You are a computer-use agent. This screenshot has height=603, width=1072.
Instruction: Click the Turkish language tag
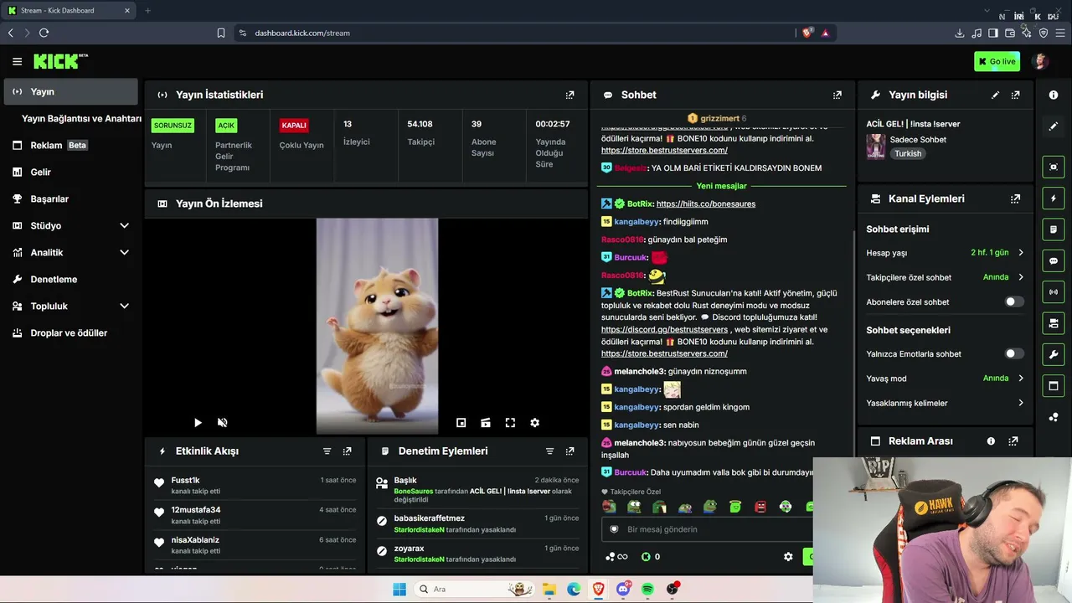click(x=908, y=154)
